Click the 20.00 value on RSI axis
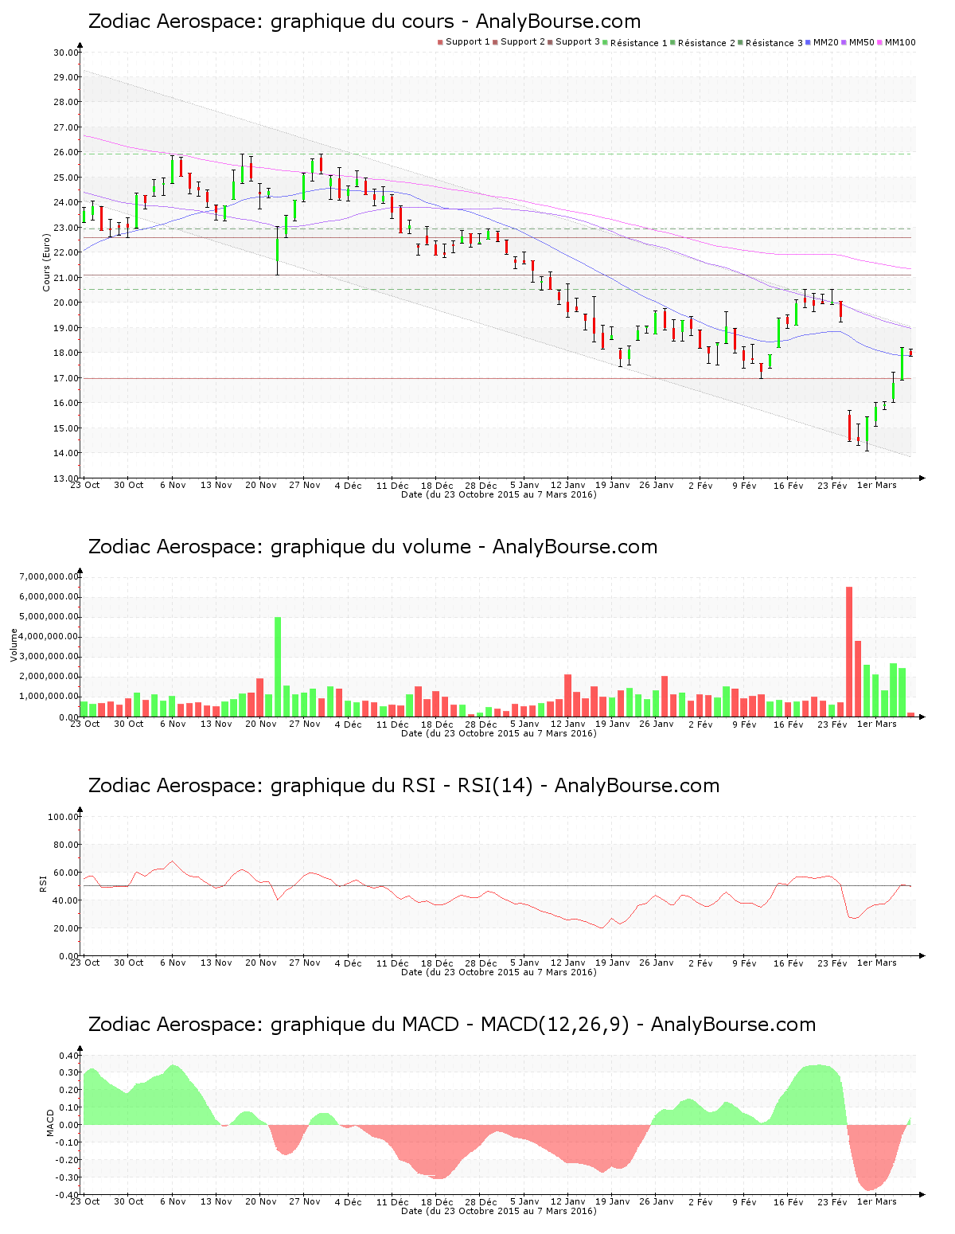The image size is (955, 1234). (66, 928)
